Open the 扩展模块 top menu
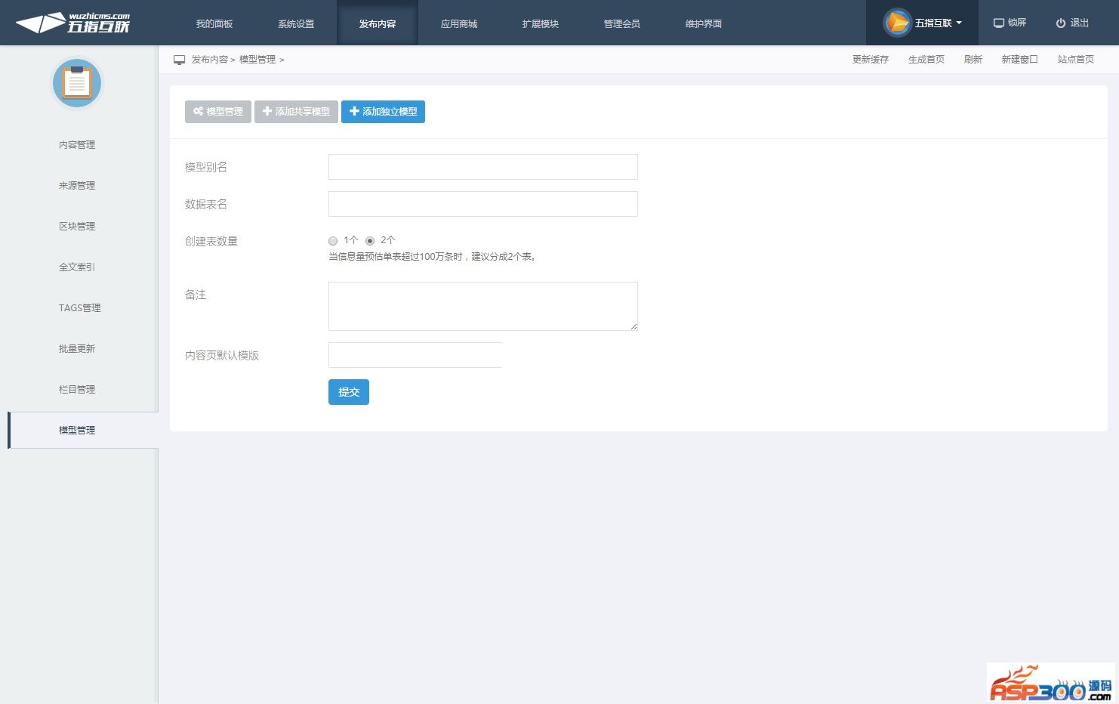This screenshot has height=704, width=1119. (x=541, y=23)
